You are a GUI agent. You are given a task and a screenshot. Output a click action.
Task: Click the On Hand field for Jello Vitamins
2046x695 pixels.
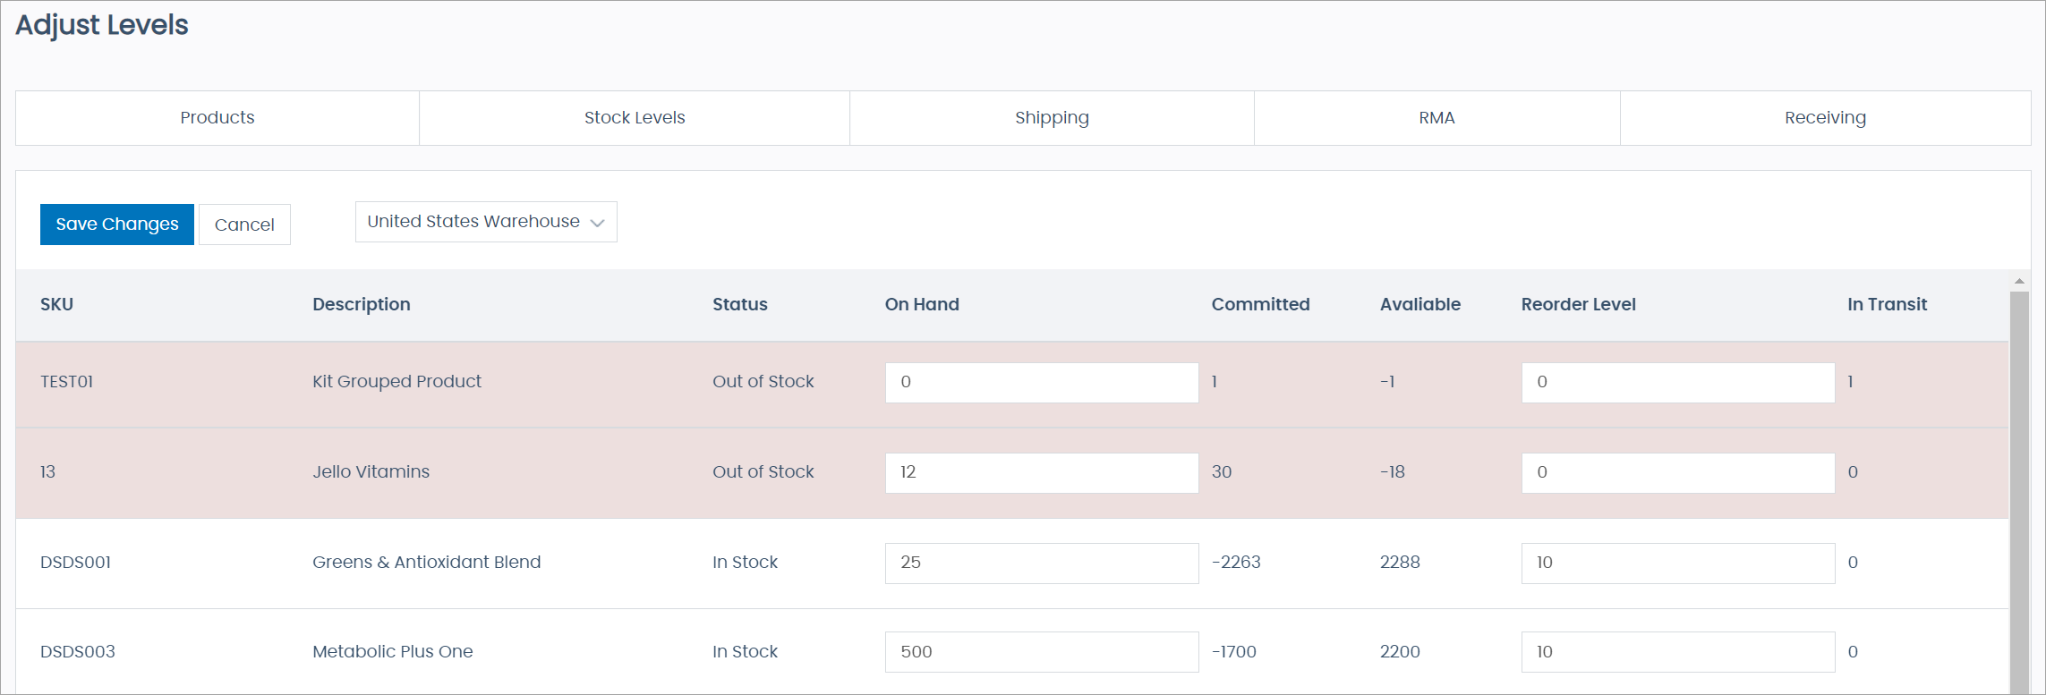1041,472
